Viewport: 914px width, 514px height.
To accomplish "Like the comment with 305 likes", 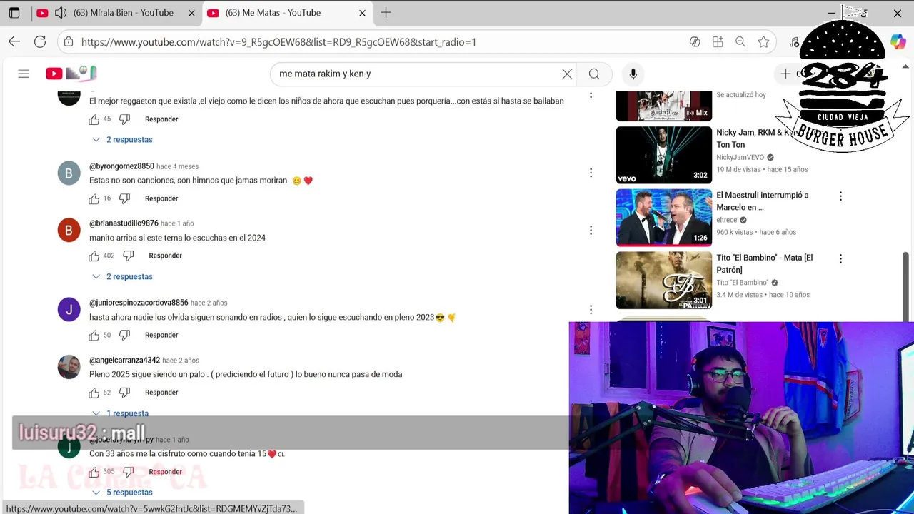I will (x=94, y=472).
